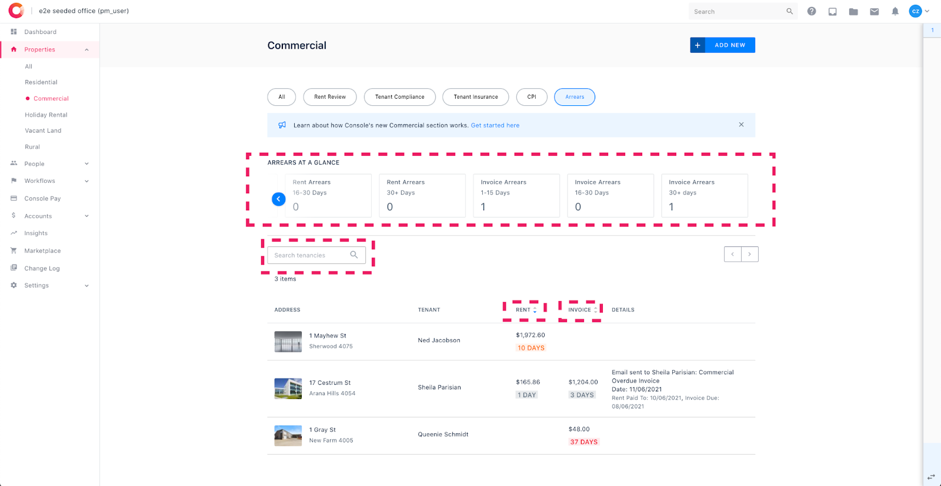Collapse the Properties menu section

coord(86,50)
